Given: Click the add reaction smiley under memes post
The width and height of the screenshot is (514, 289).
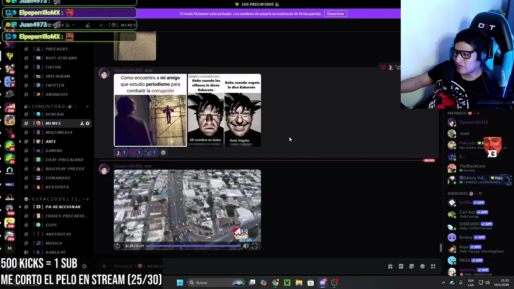Looking at the screenshot, I should click(163, 153).
